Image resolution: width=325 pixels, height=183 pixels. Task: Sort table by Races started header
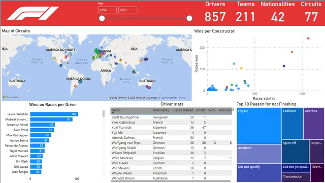(183, 110)
